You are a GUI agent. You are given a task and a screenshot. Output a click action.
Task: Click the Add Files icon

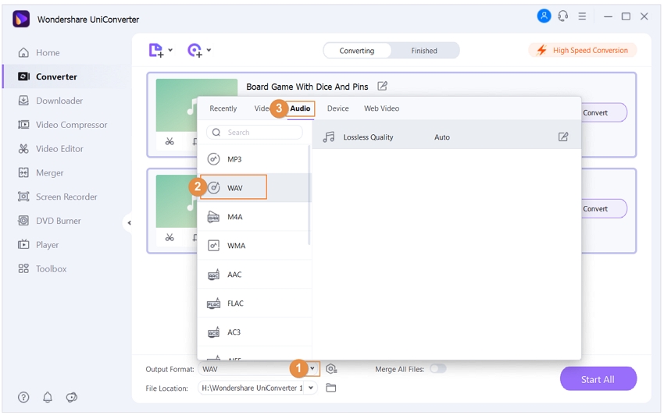(x=155, y=51)
